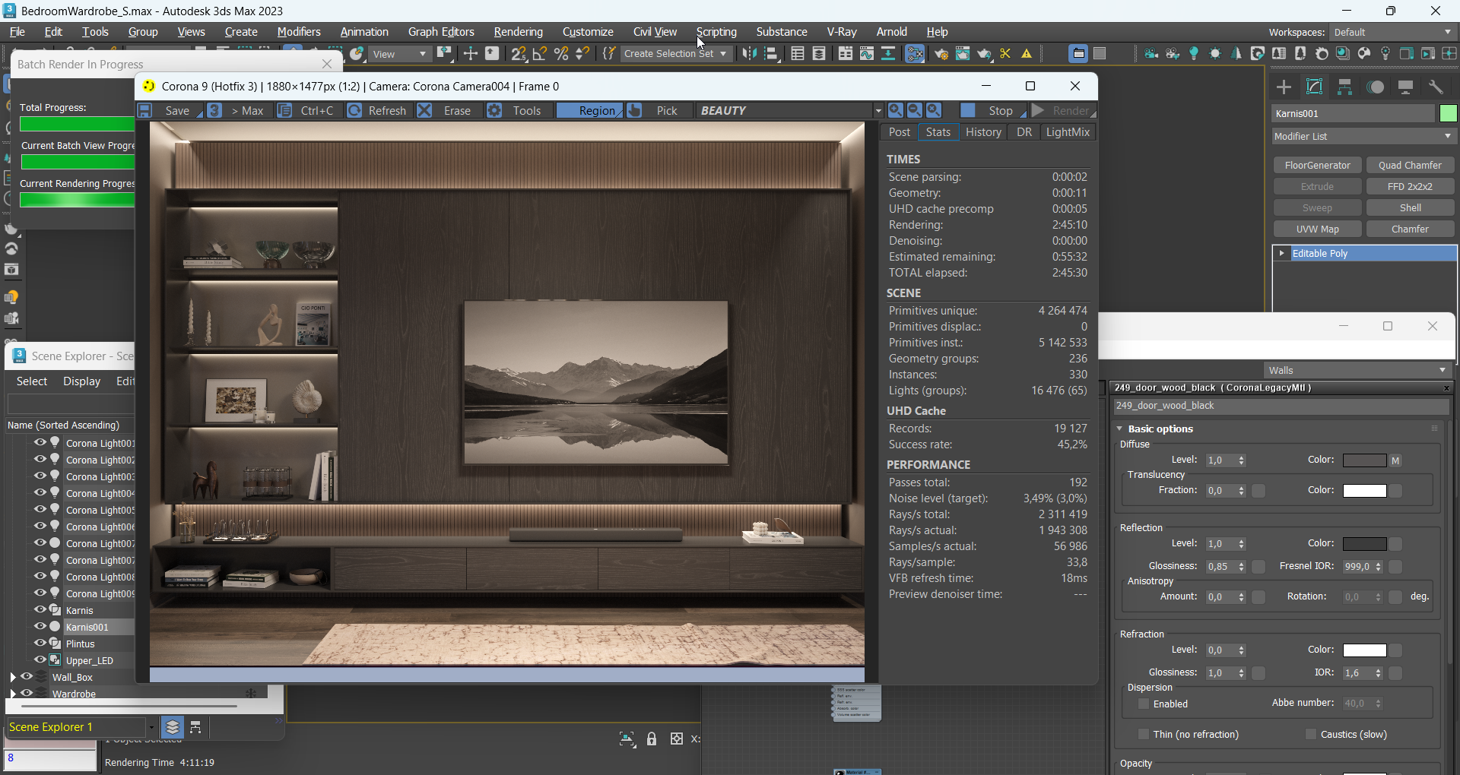1460x775 pixels.
Task: Open the Utilities panel wrench icon
Action: point(1436,87)
